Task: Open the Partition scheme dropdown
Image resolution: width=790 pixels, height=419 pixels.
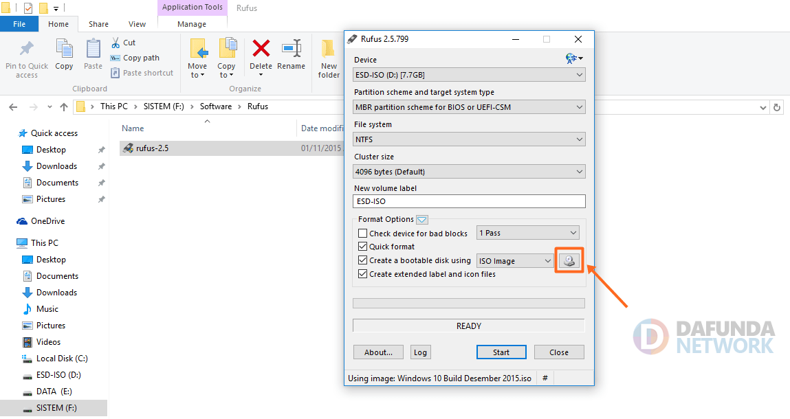Action: tap(469, 107)
